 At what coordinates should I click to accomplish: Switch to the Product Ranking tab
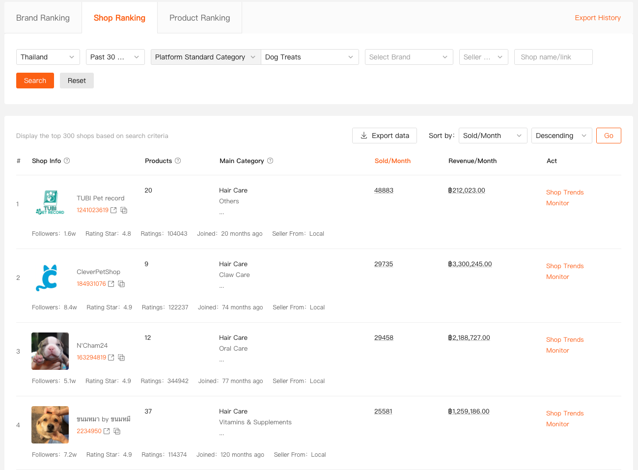(199, 18)
